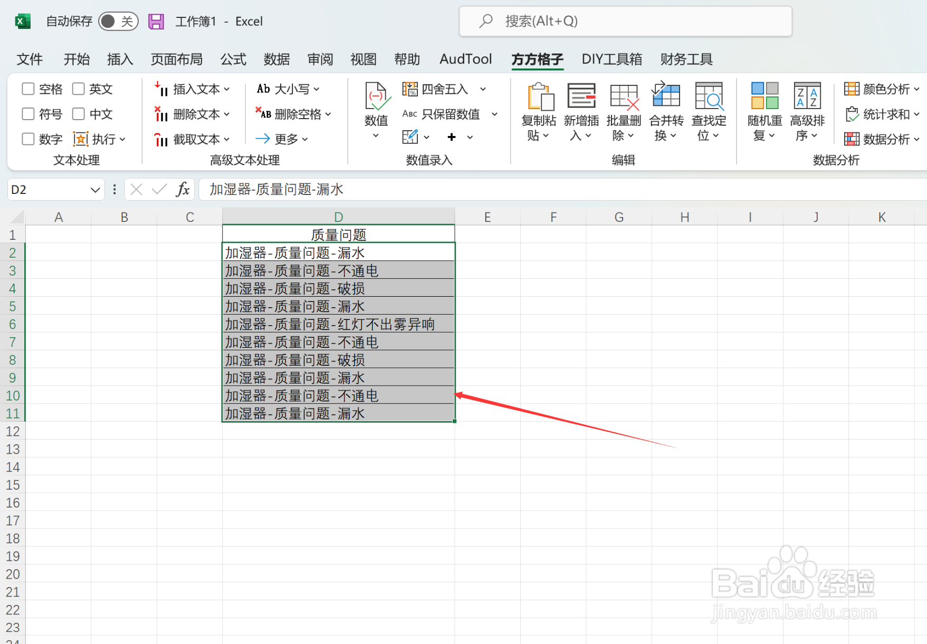Click the 执行 star run icon

[80, 139]
